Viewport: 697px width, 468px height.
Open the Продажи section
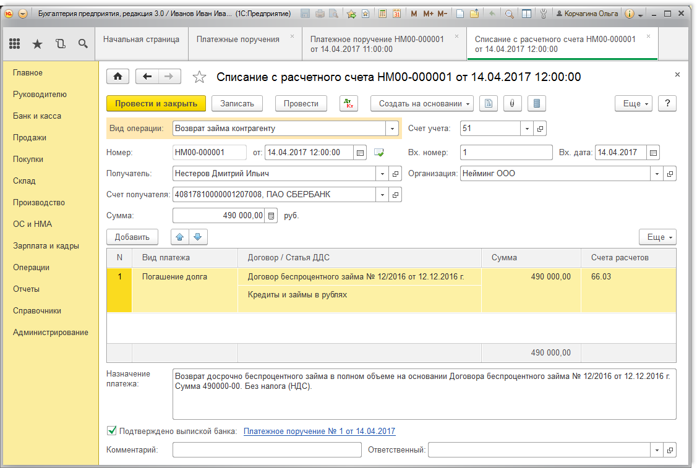29,138
